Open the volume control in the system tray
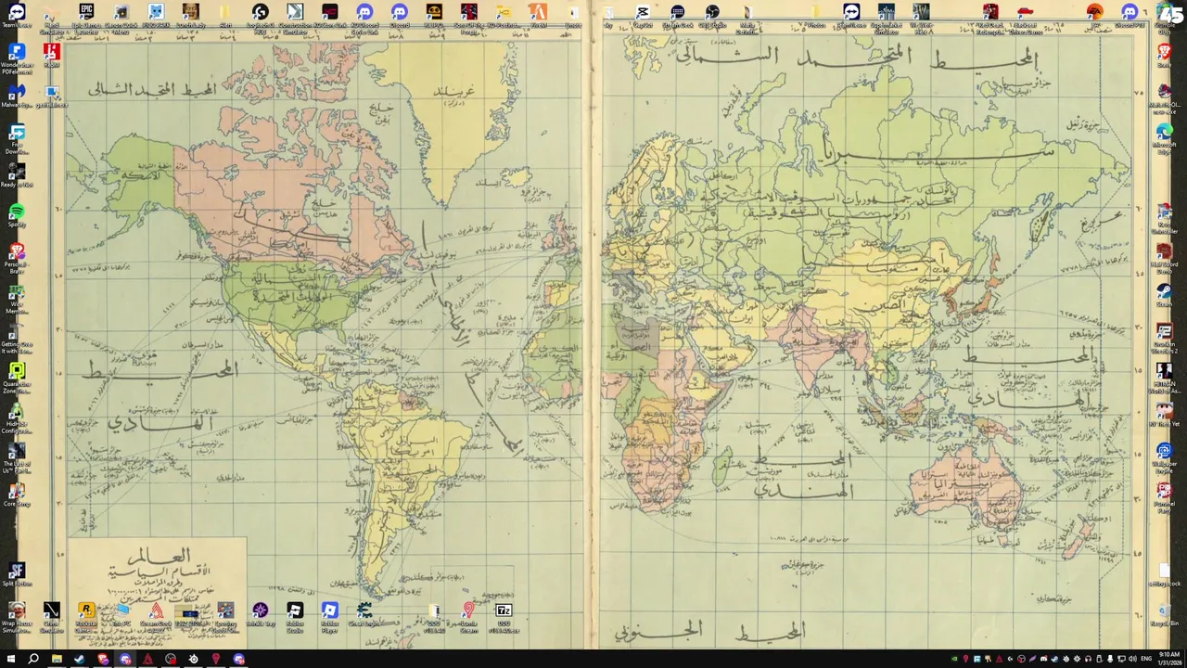 click(x=1132, y=659)
